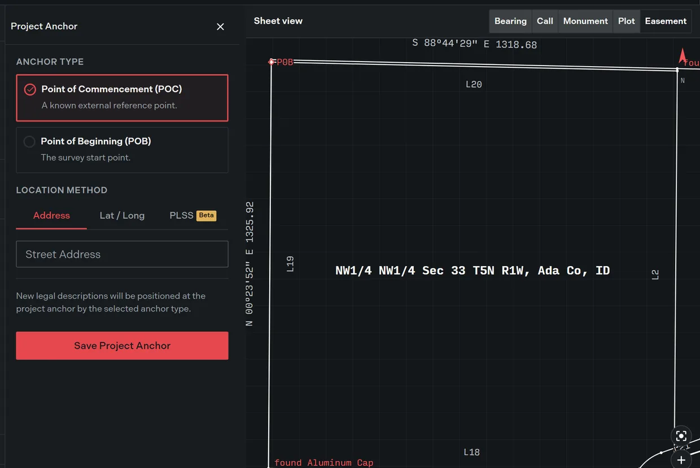Click the red north arrow marker

(x=682, y=55)
